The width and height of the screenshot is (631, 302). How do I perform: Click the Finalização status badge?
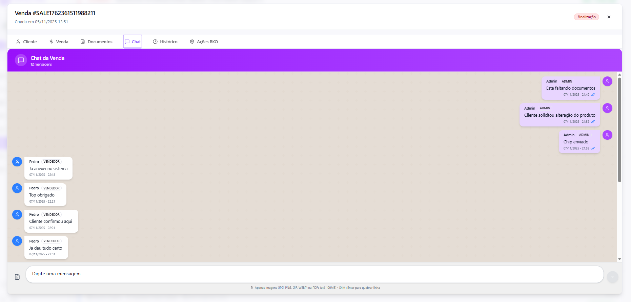point(586,17)
